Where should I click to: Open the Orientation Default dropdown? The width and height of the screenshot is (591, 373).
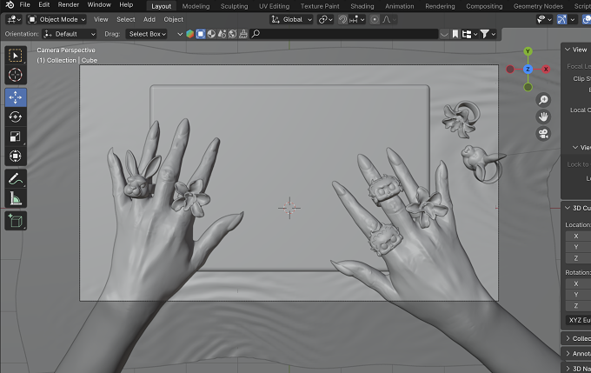pos(70,34)
